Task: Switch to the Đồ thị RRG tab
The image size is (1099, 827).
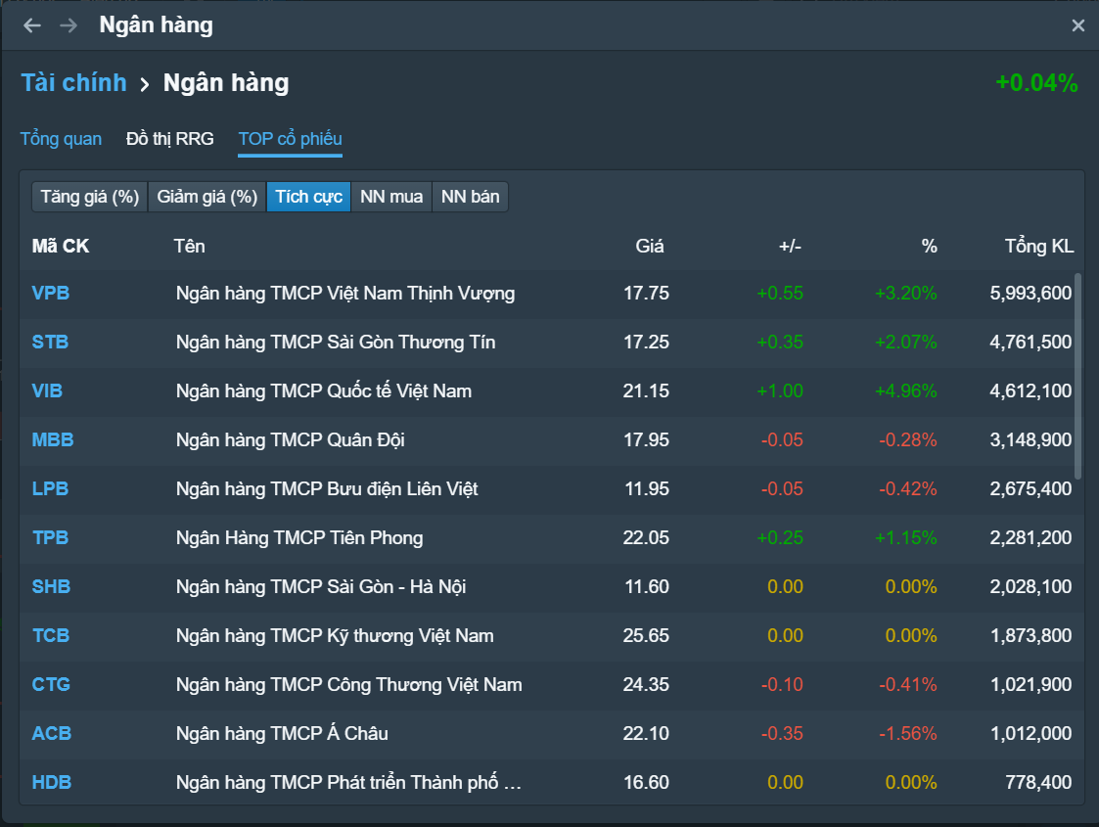Action: pos(169,139)
